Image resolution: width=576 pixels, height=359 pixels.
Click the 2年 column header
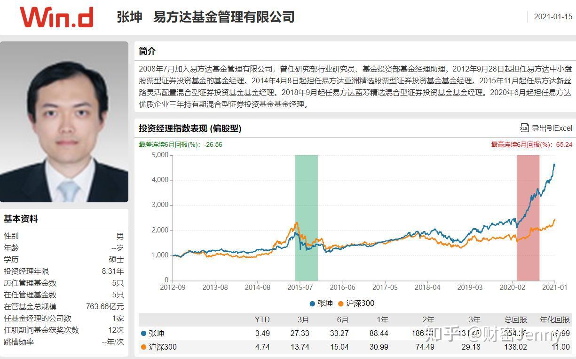[428, 320]
